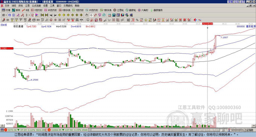This screenshot has width=256, height=137.
Task: Click the circled horizontal line tool
Action: (33, 20)
